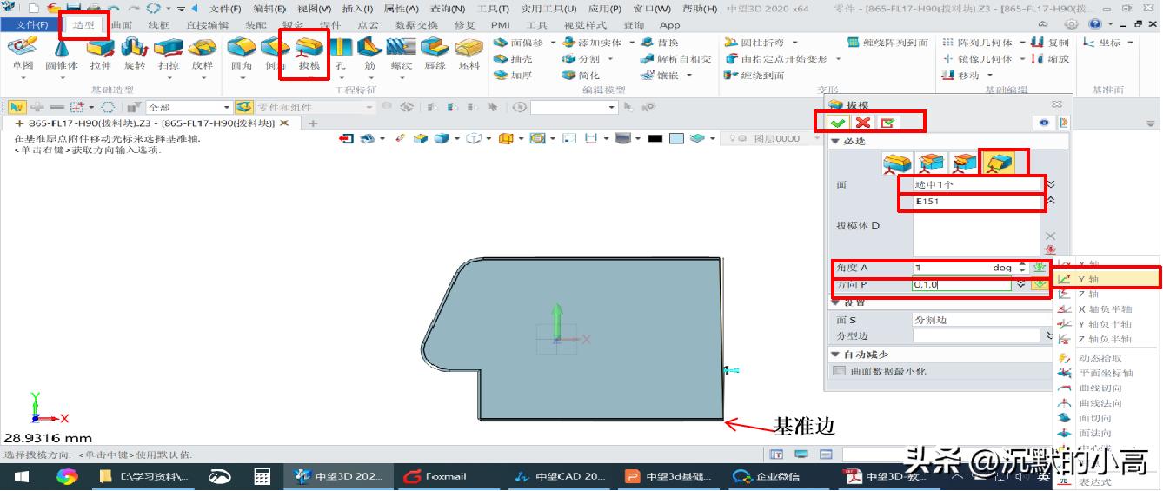Open the 装配 ribbon tab
Viewport: 1163px width, 491px height.
coord(256,25)
